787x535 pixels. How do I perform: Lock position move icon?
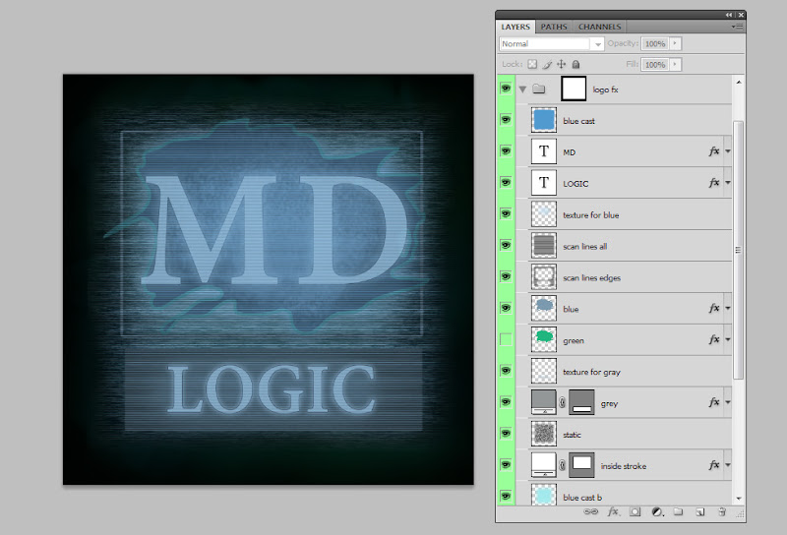(x=561, y=64)
